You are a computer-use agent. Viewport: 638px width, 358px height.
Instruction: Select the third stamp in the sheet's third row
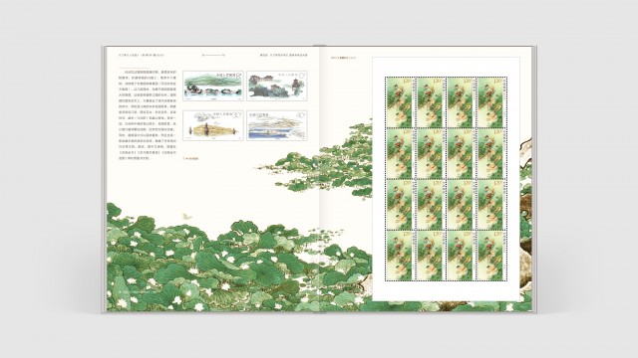[462, 205]
